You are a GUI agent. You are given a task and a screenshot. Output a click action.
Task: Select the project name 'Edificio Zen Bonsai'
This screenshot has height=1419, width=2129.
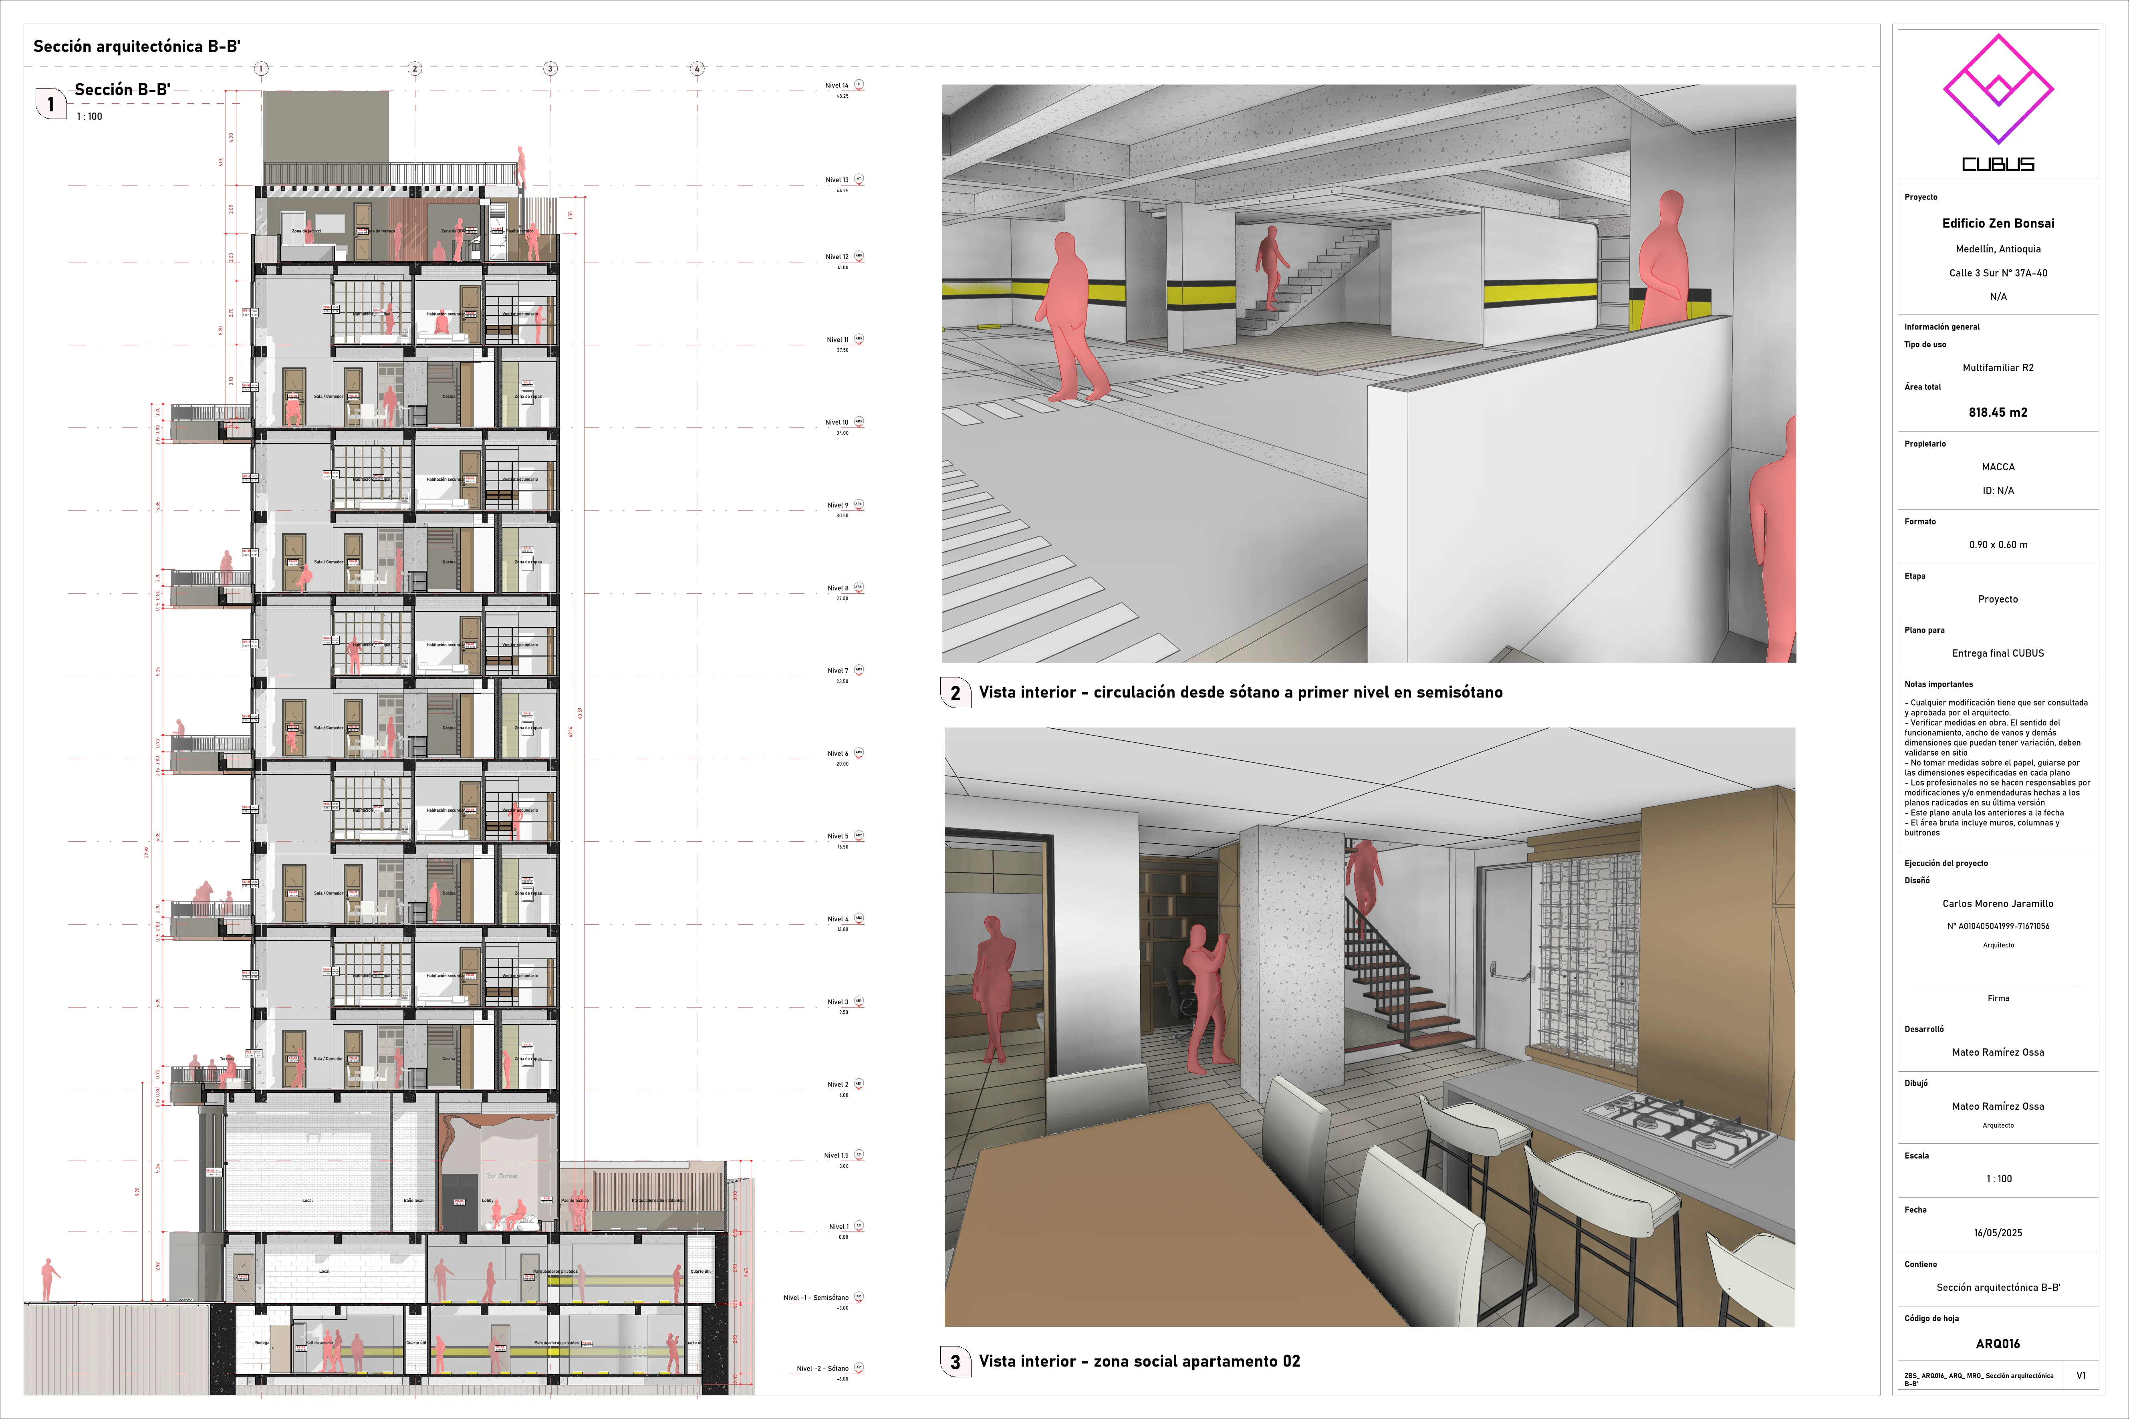pyautogui.click(x=1998, y=224)
